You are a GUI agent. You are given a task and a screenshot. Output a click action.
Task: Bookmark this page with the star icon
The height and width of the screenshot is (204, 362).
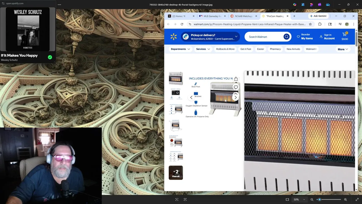pyautogui.click(x=310, y=24)
